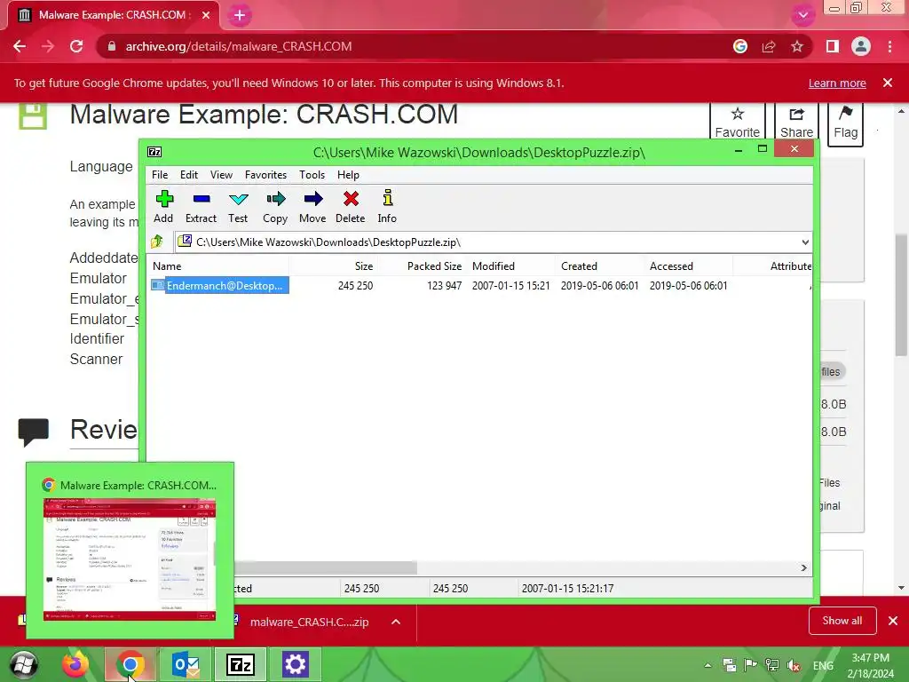
Task: Open Chrome tab search dropdown
Action: [x=802, y=15]
